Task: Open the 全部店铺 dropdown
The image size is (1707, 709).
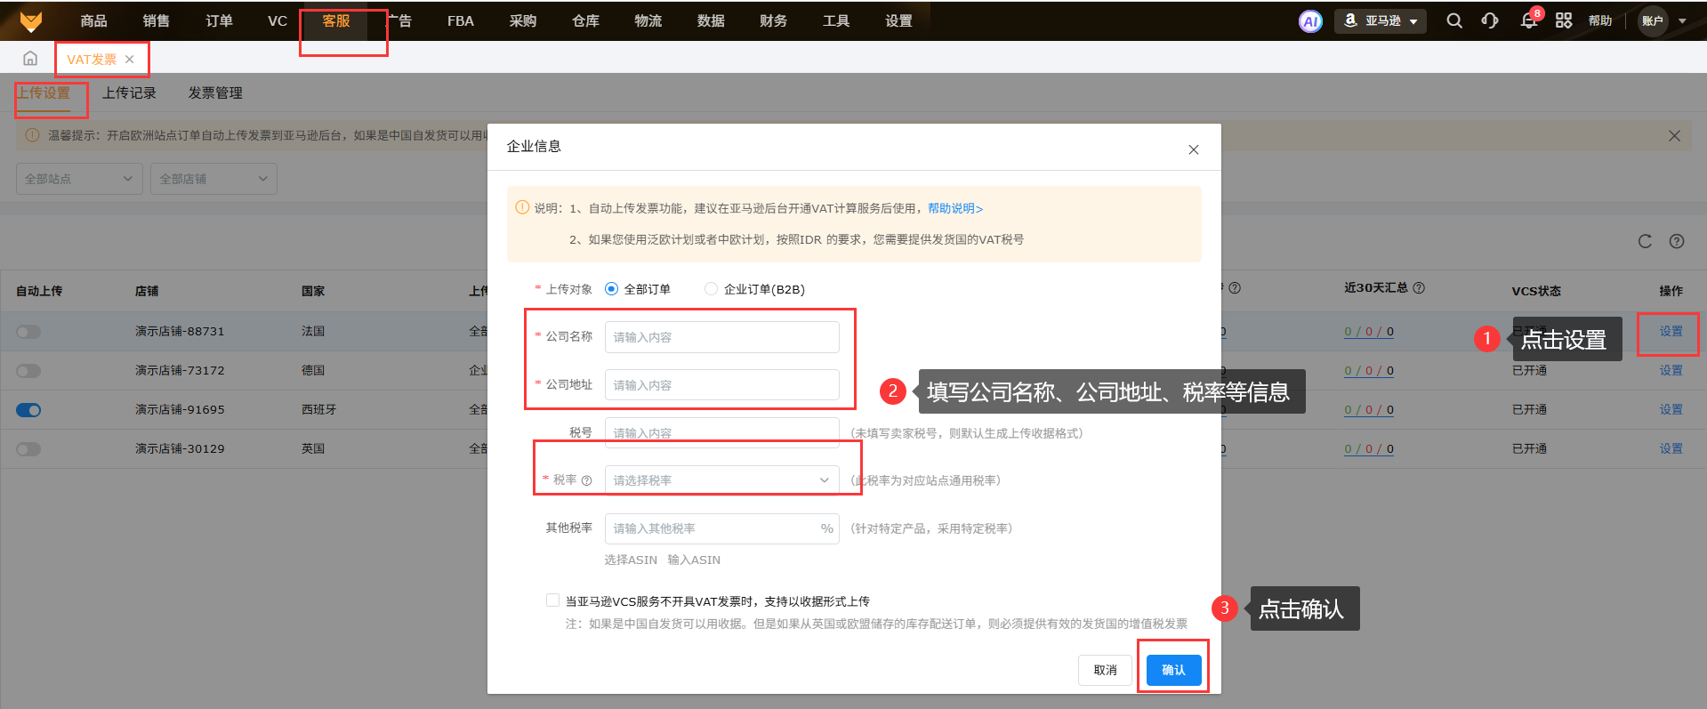Action: pyautogui.click(x=213, y=179)
